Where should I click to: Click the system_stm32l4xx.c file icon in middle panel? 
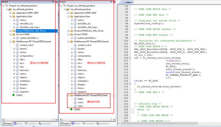75,38
